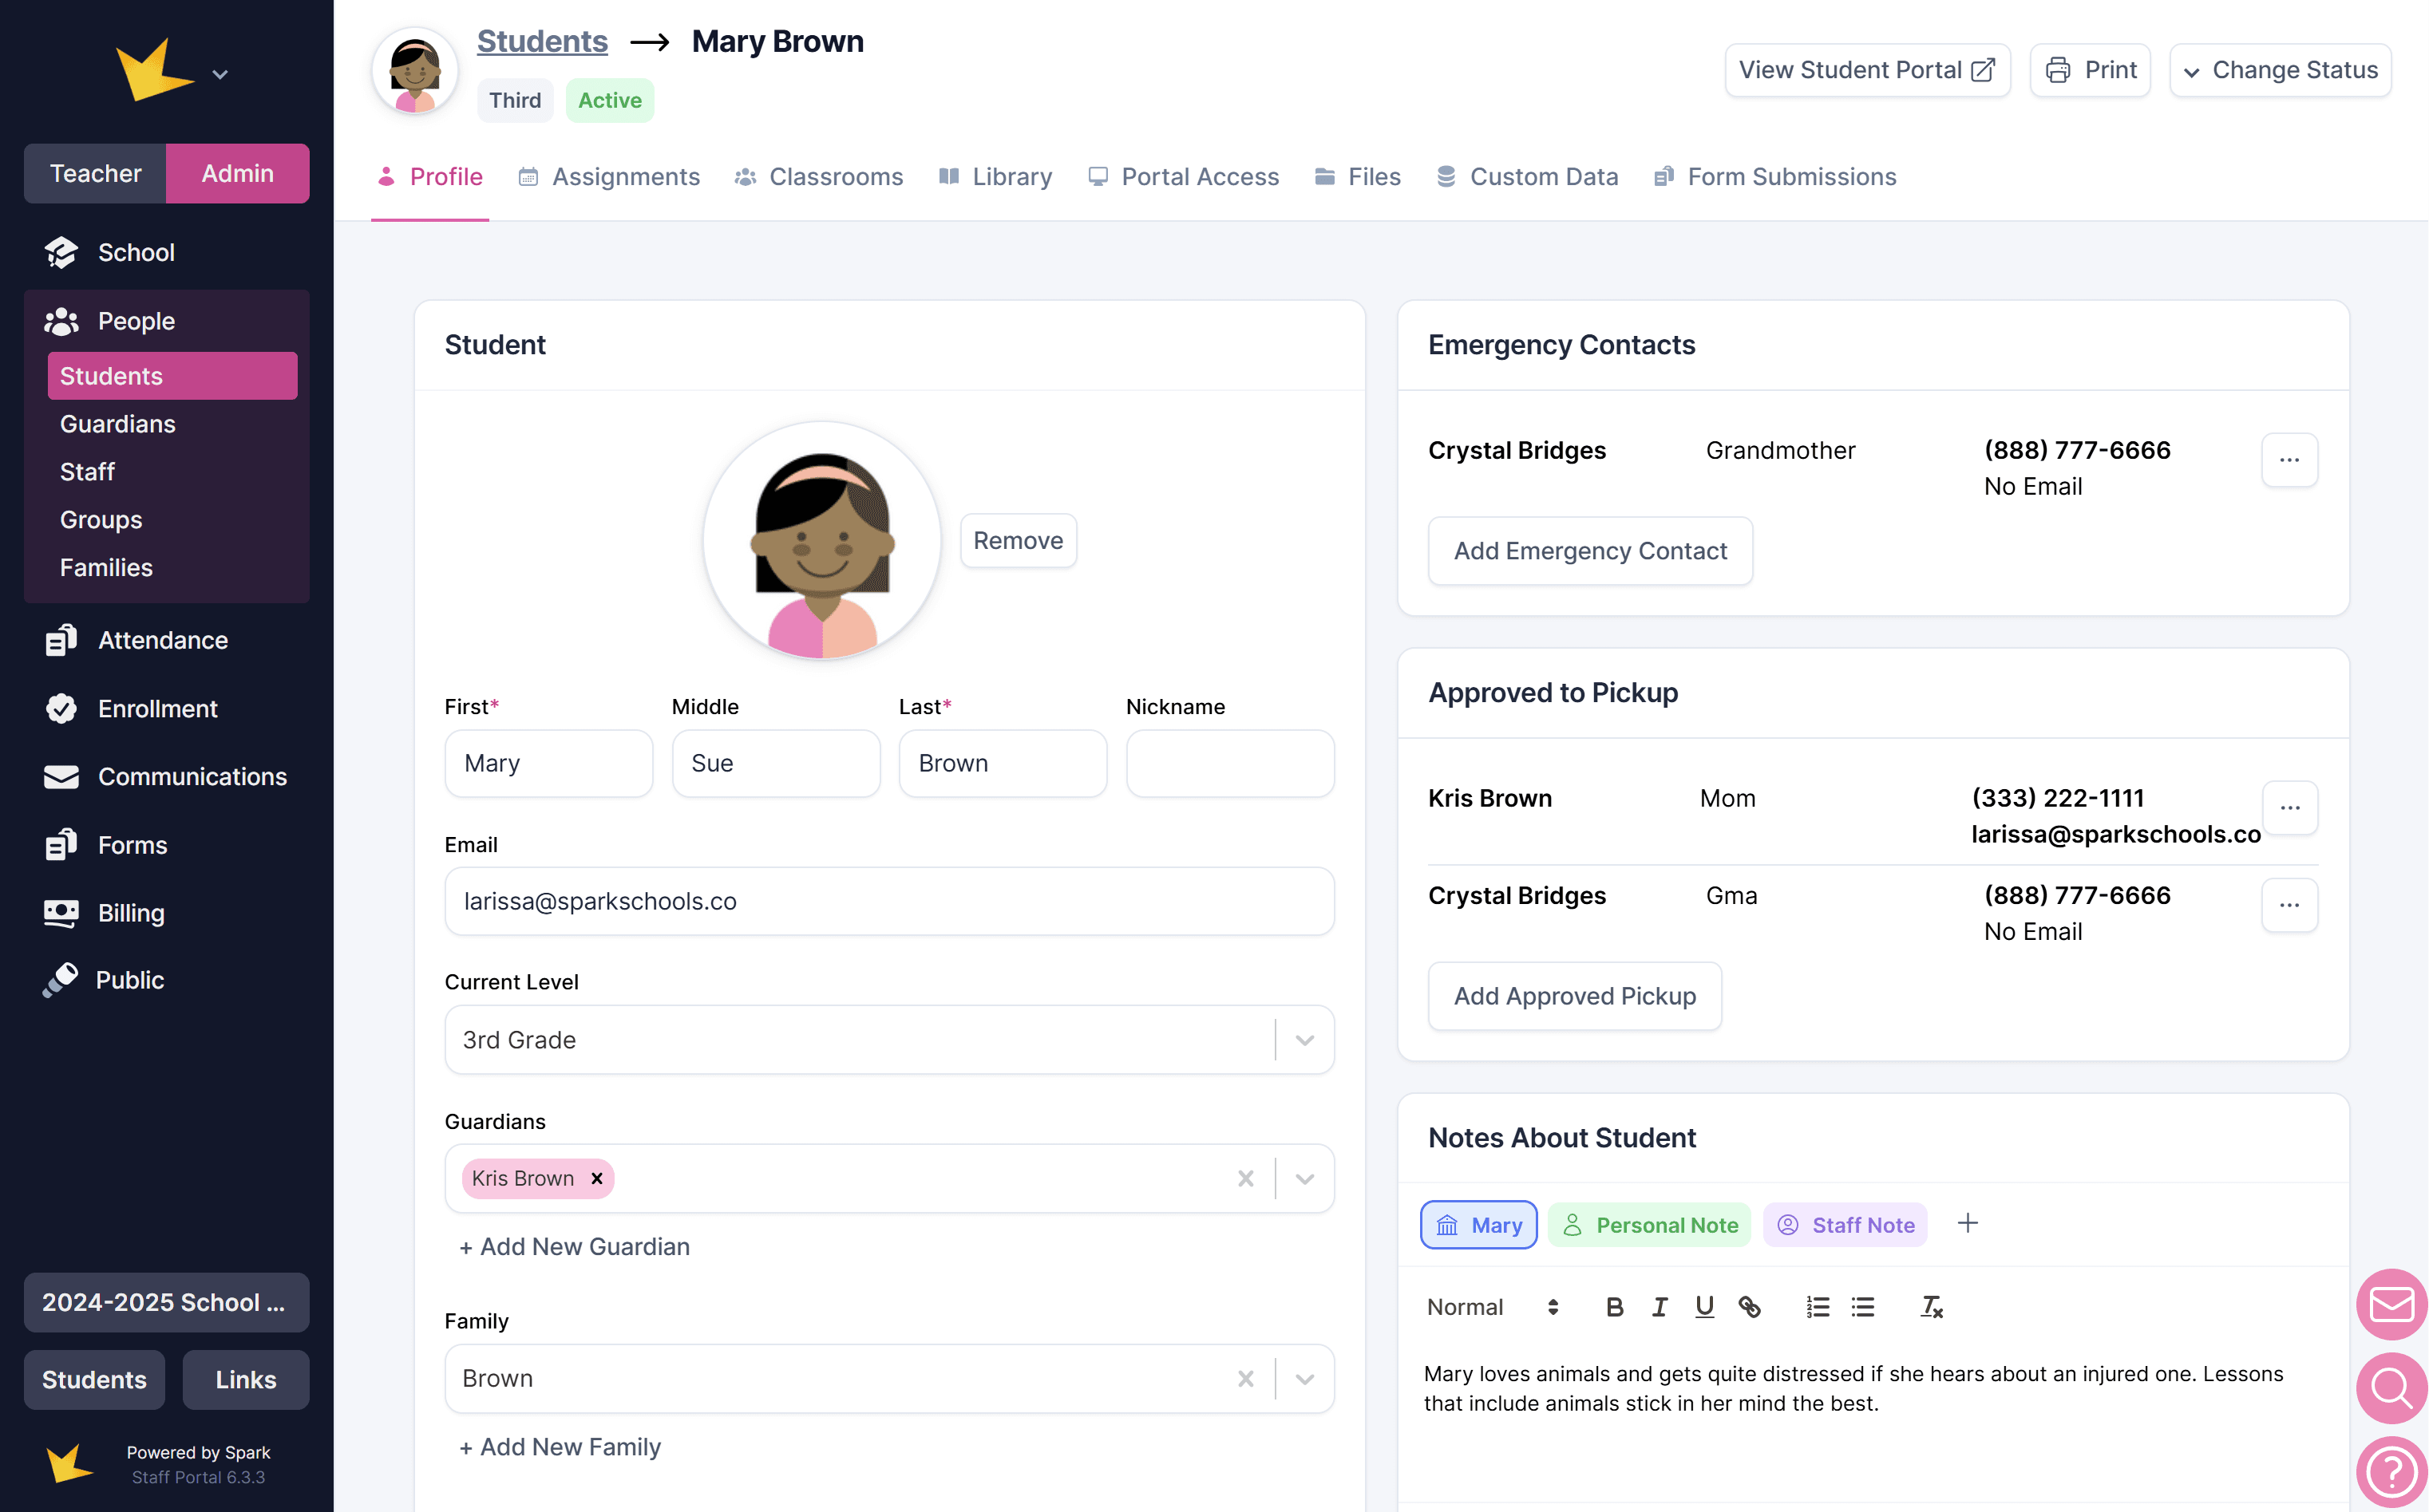Apply numbered list formatting
2429x1512 pixels.
click(x=1817, y=1307)
